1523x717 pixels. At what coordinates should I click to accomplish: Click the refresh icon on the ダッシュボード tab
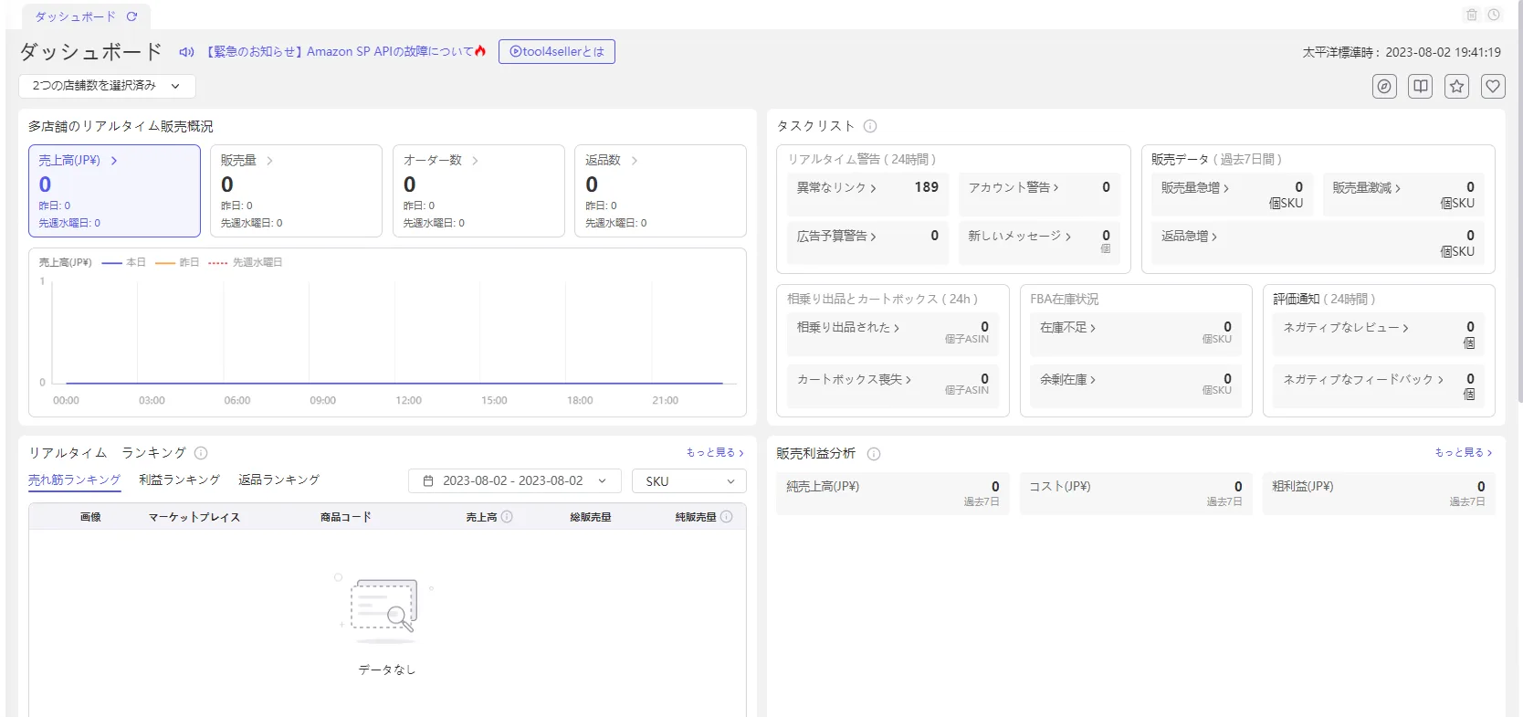pos(131,16)
